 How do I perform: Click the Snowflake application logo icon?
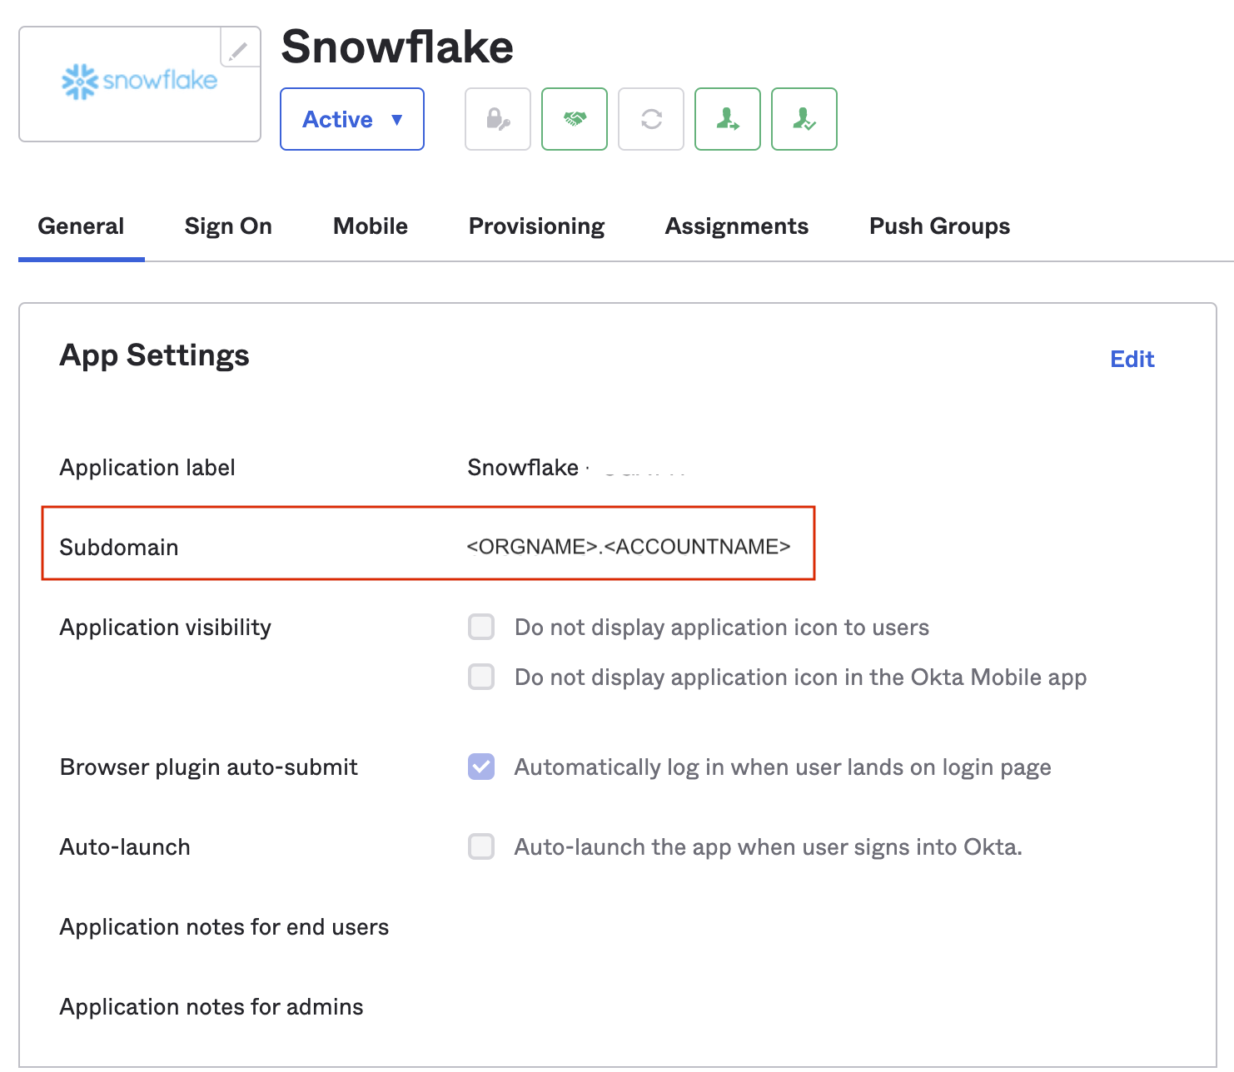[138, 82]
